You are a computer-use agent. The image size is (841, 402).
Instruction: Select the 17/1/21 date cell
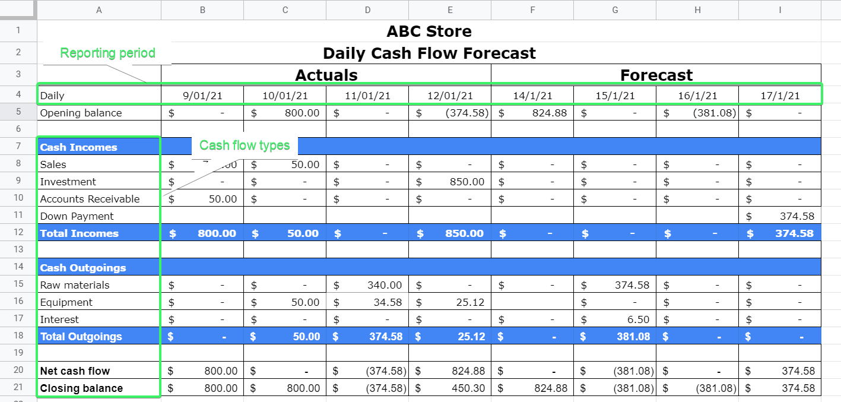point(780,96)
